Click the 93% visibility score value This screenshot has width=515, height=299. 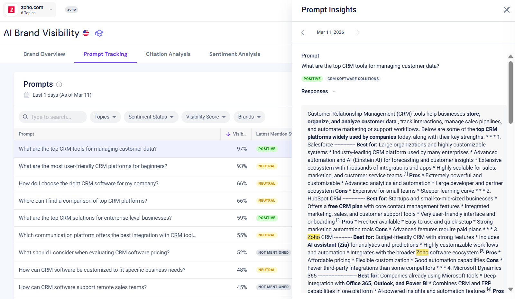[x=242, y=166]
